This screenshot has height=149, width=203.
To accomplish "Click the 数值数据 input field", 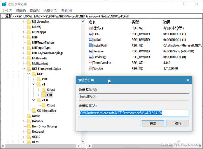I will (134, 113).
